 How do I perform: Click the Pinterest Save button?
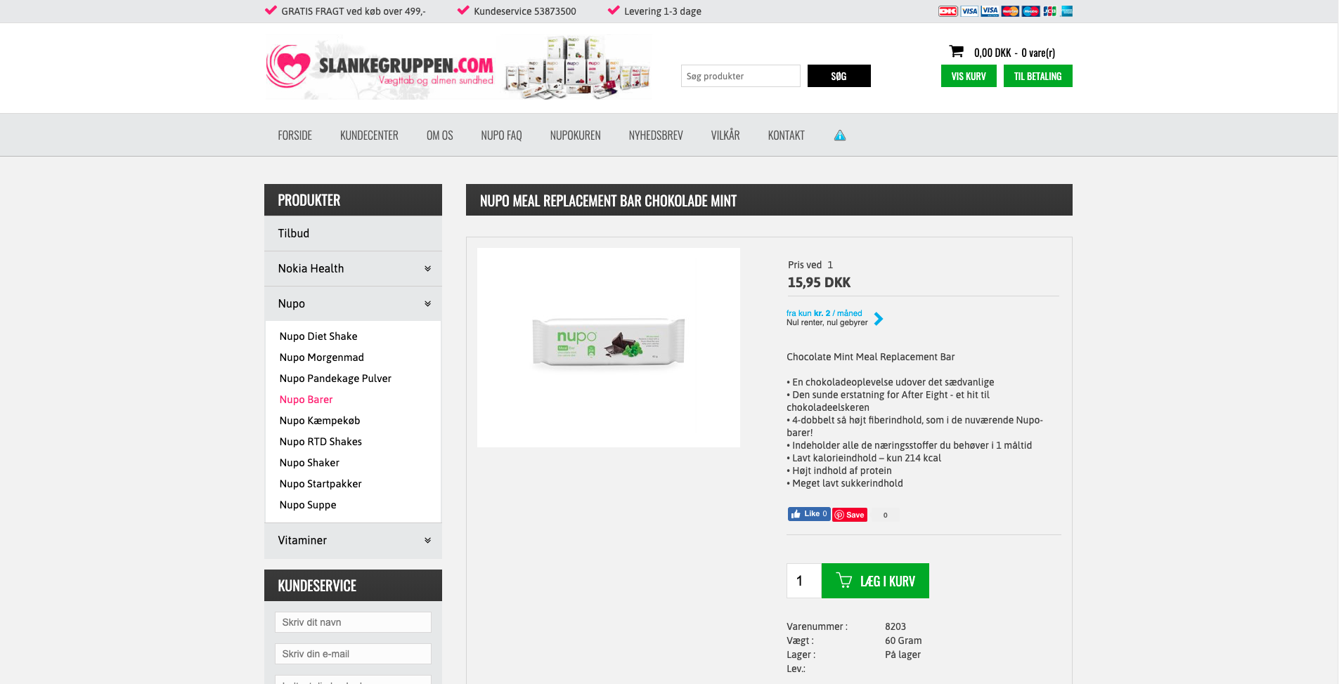tap(850, 515)
